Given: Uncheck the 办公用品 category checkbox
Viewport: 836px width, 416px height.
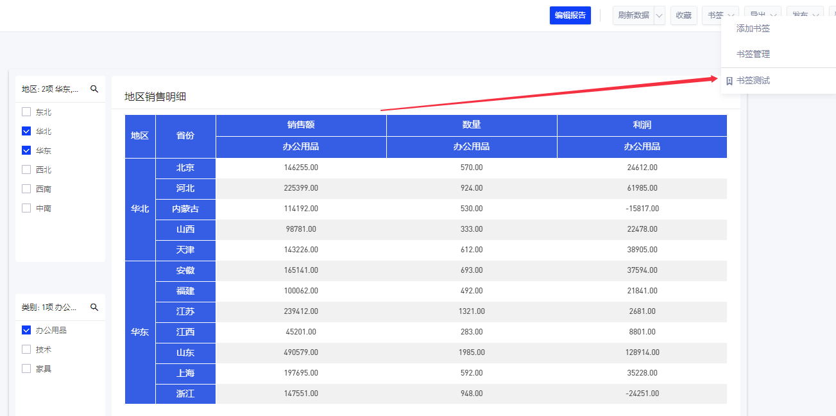Looking at the screenshot, I should 26,330.
